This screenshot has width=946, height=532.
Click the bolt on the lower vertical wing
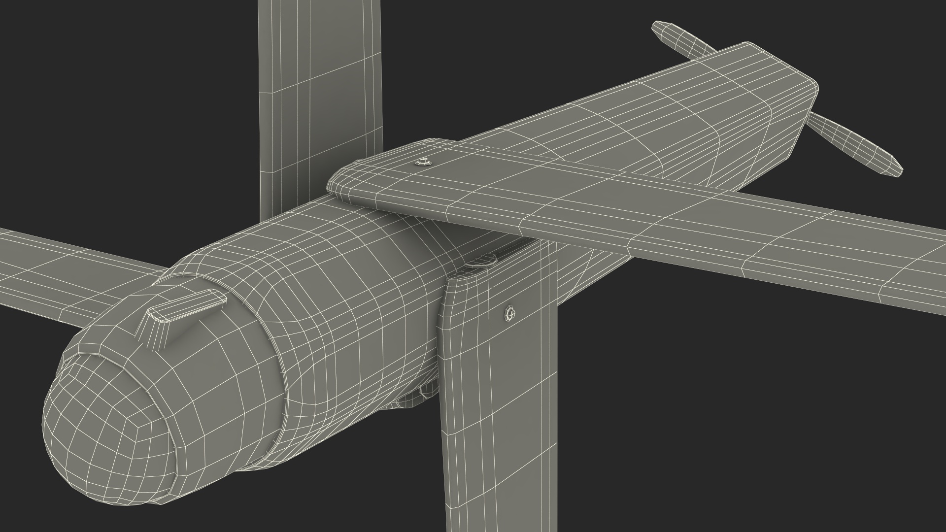[510, 312]
